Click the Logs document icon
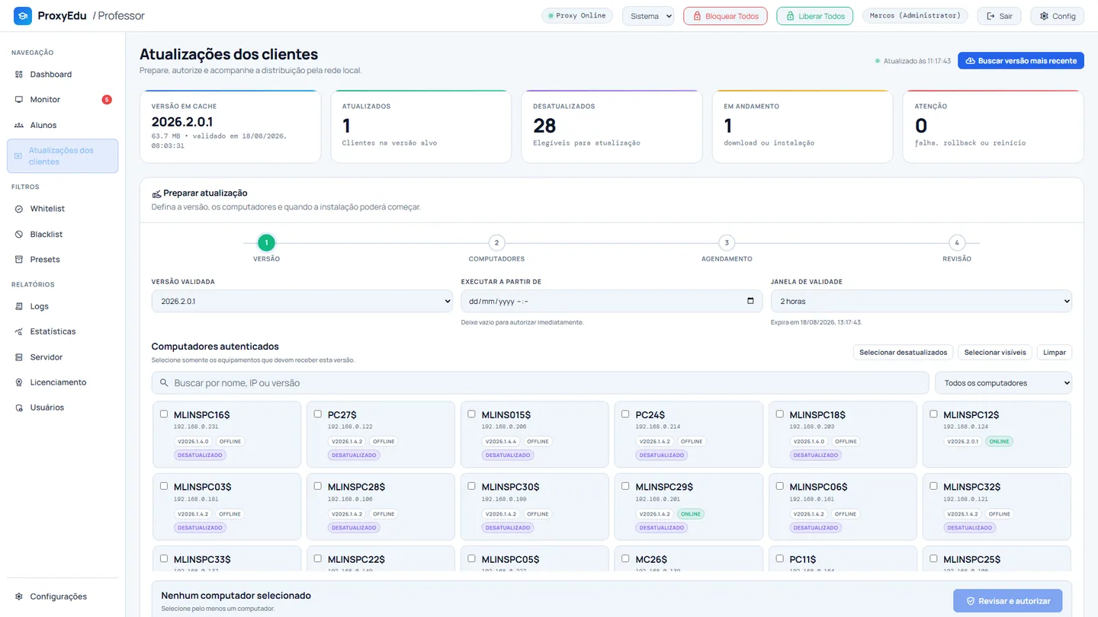Image resolution: width=1098 pixels, height=617 pixels. 19,306
